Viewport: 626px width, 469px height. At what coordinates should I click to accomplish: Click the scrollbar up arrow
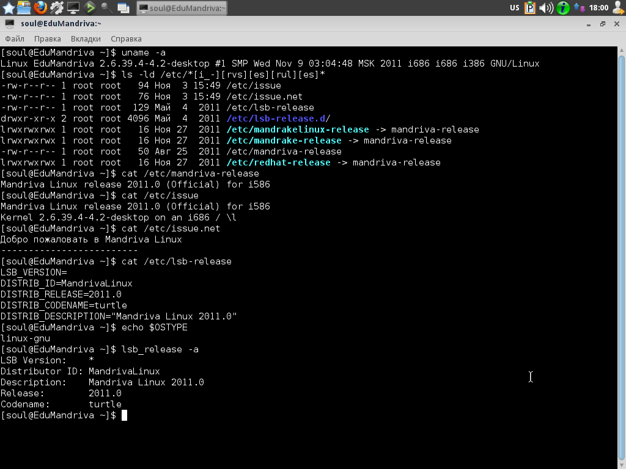pyautogui.click(x=622, y=50)
